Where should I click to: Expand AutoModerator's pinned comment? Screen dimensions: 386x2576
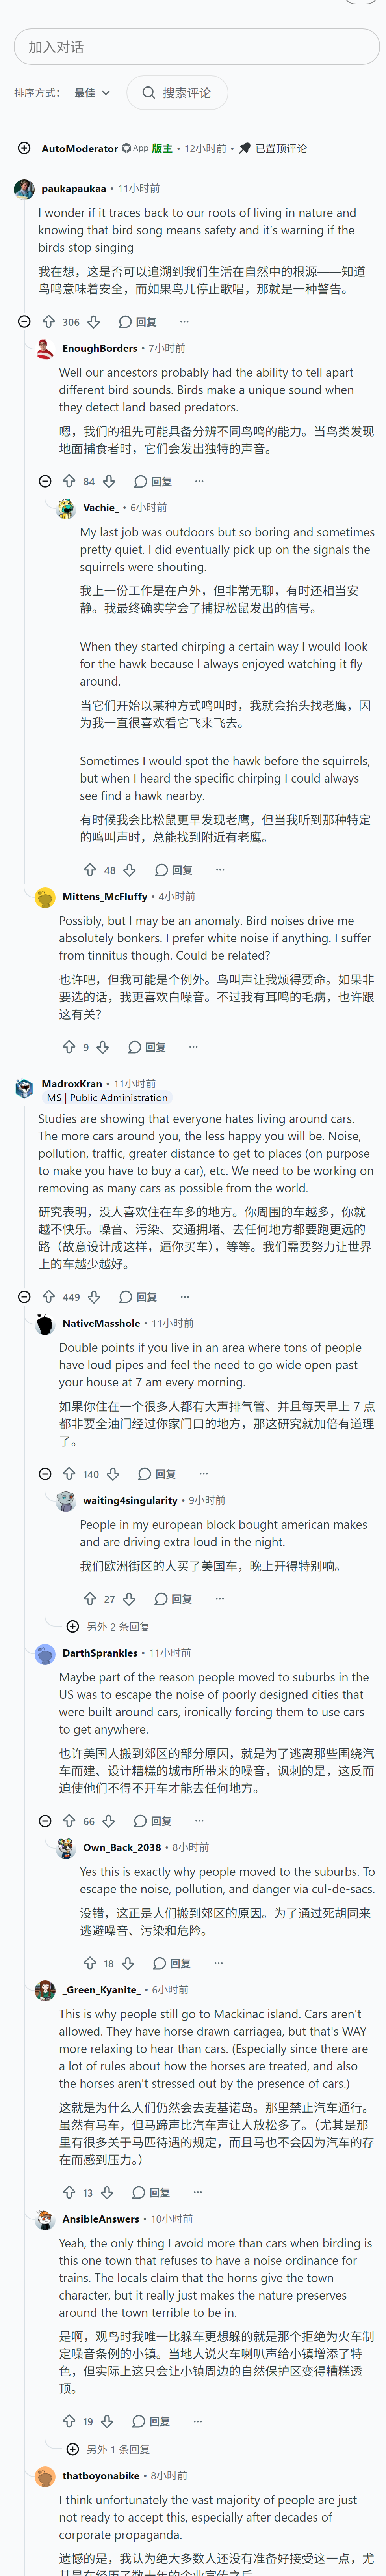click(x=24, y=148)
